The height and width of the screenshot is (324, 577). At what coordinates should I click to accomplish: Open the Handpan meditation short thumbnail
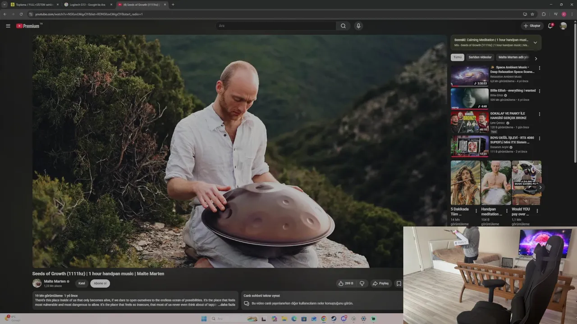coord(496,183)
